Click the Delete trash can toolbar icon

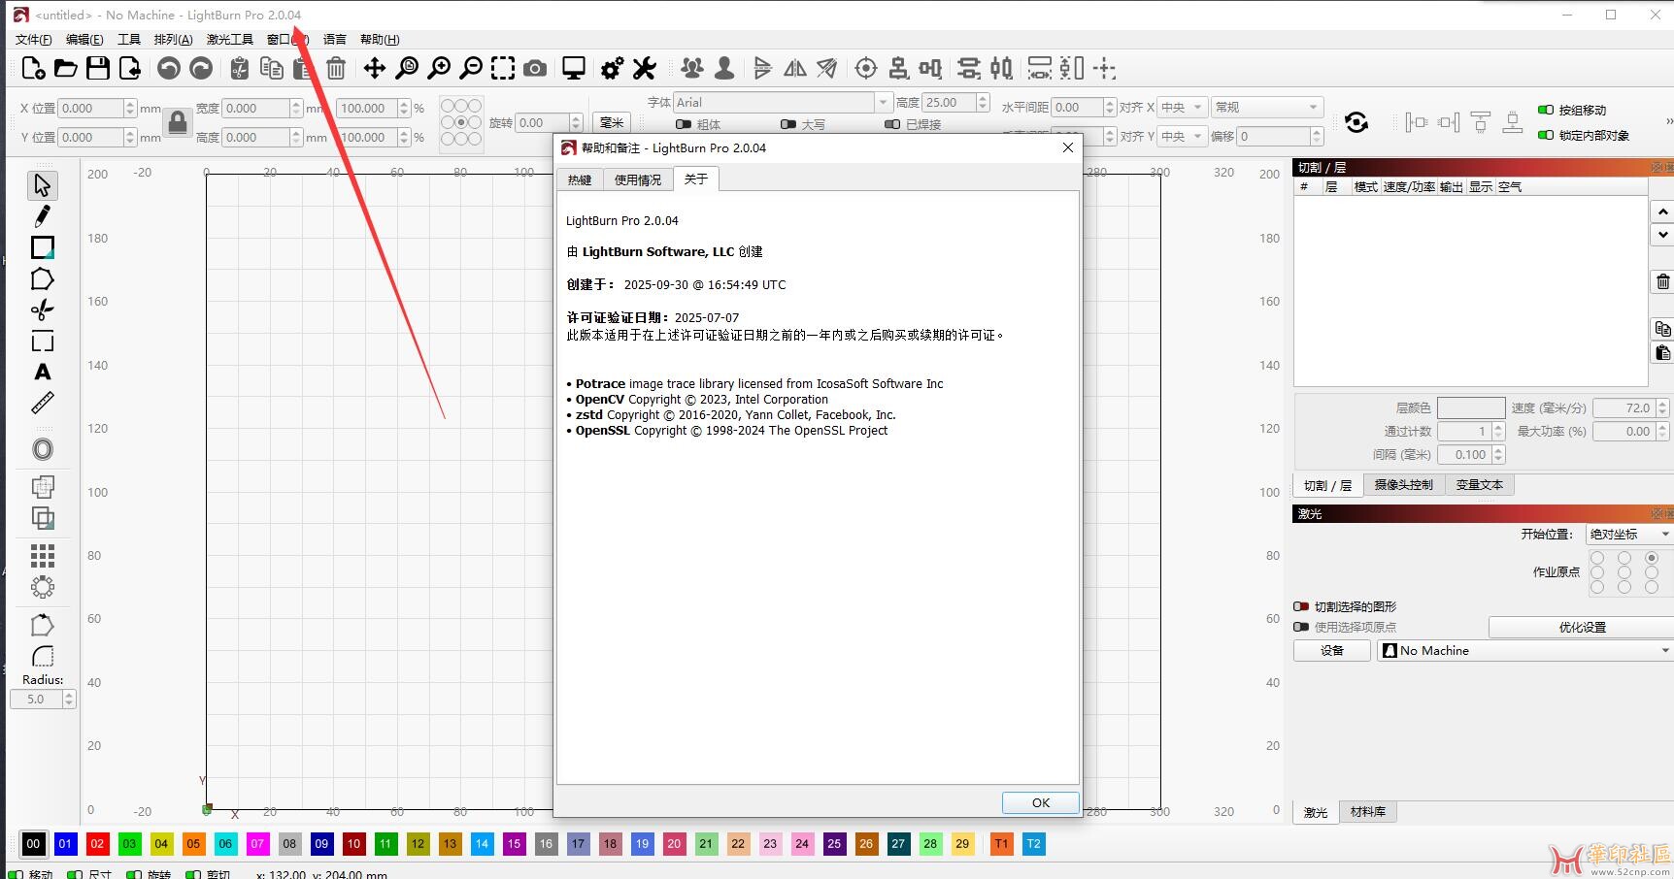click(336, 68)
